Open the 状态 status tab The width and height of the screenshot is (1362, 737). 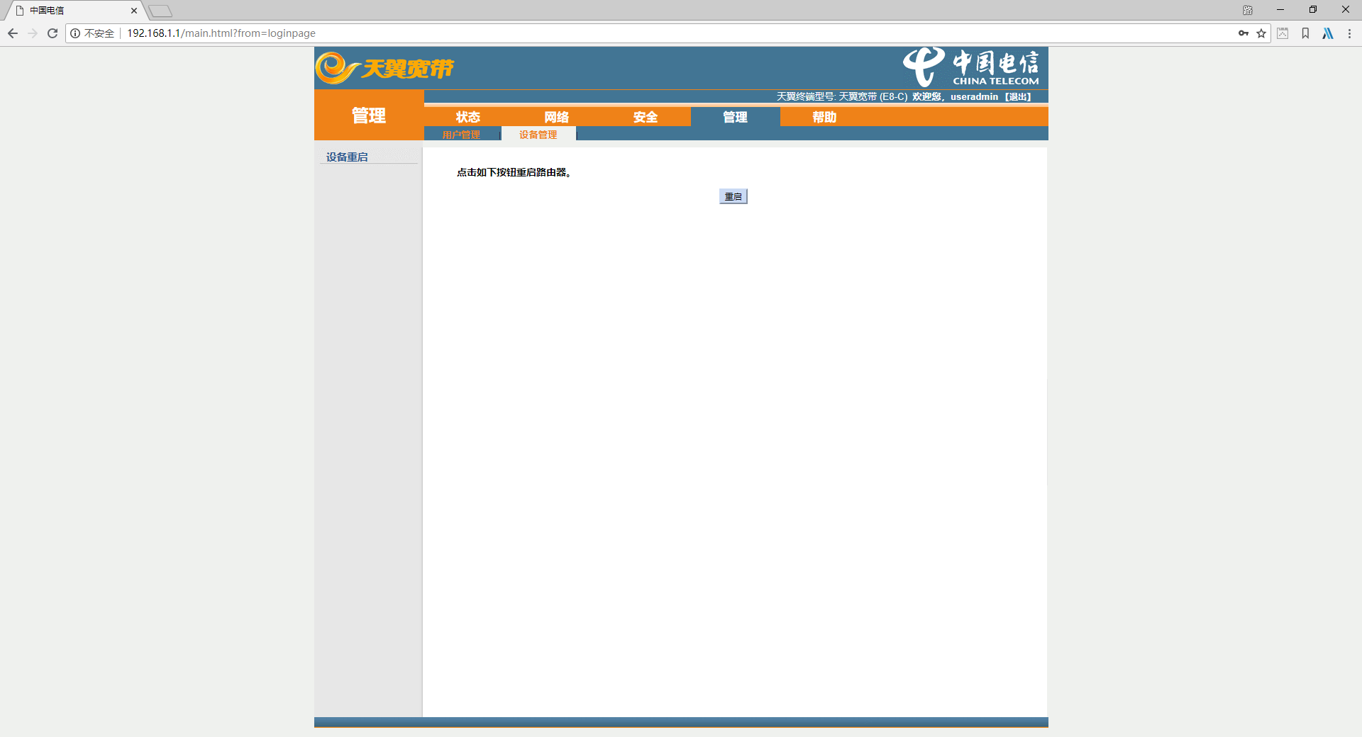[468, 117]
